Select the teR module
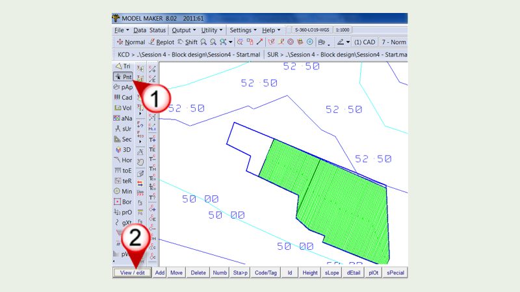This screenshot has height=292, width=520. [x=123, y=181]
